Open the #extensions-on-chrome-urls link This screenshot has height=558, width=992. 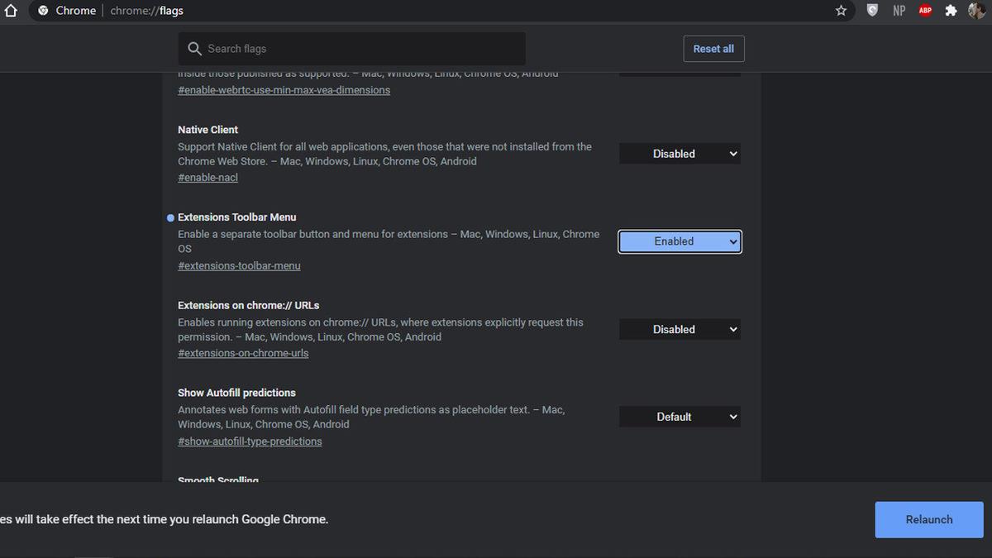coord(243,353)
